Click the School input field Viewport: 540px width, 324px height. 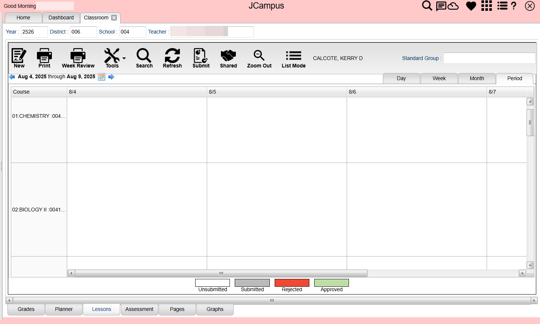tap(132, 32)
